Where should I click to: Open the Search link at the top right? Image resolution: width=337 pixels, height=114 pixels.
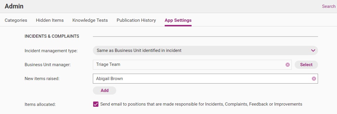point(329,6)
